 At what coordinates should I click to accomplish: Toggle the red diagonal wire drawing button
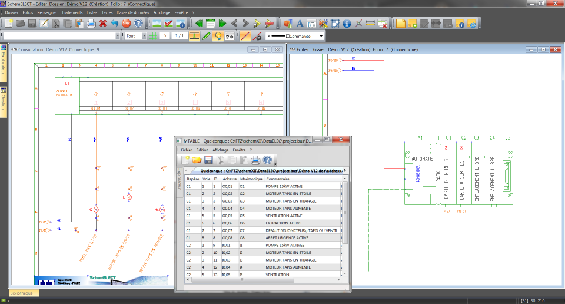tap(245, 36)
